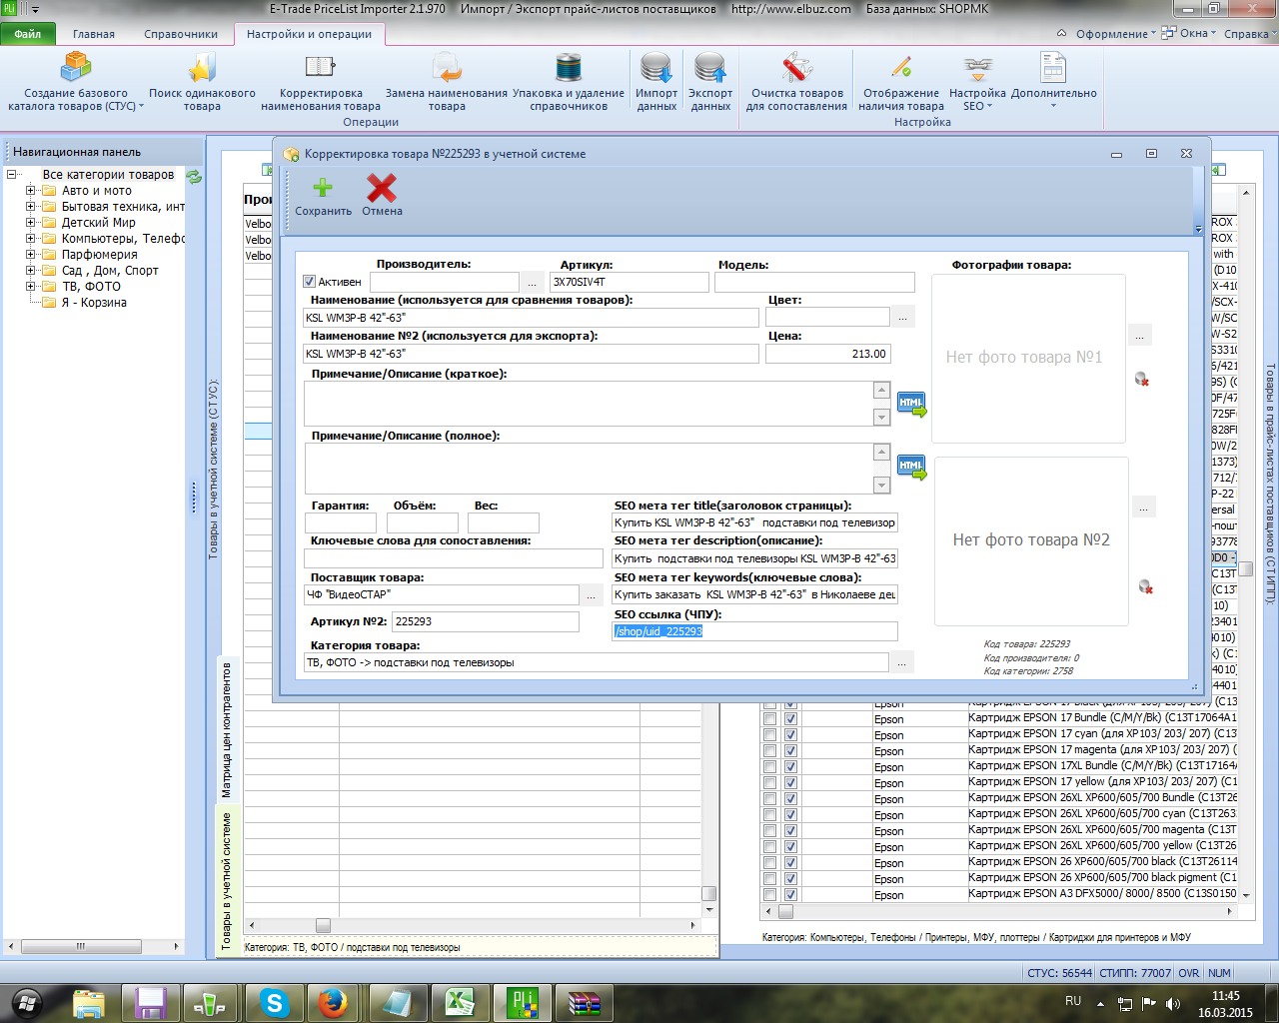This screenshot has height=1023, width=1279.
Task: Browse manufacturers with the Производитель ellipsis button
Action: (x=533, y=283)
